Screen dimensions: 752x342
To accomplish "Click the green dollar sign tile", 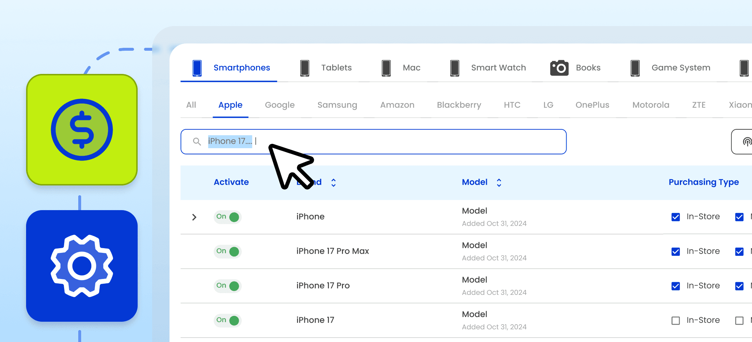I will tap(82, 130).
